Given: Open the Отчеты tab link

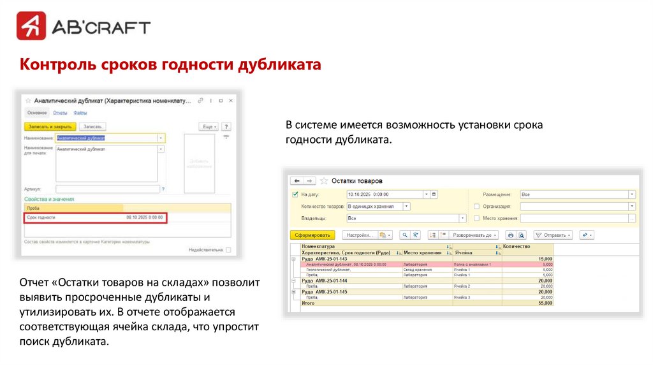Looking at the screenshot, I should [60, 113].
